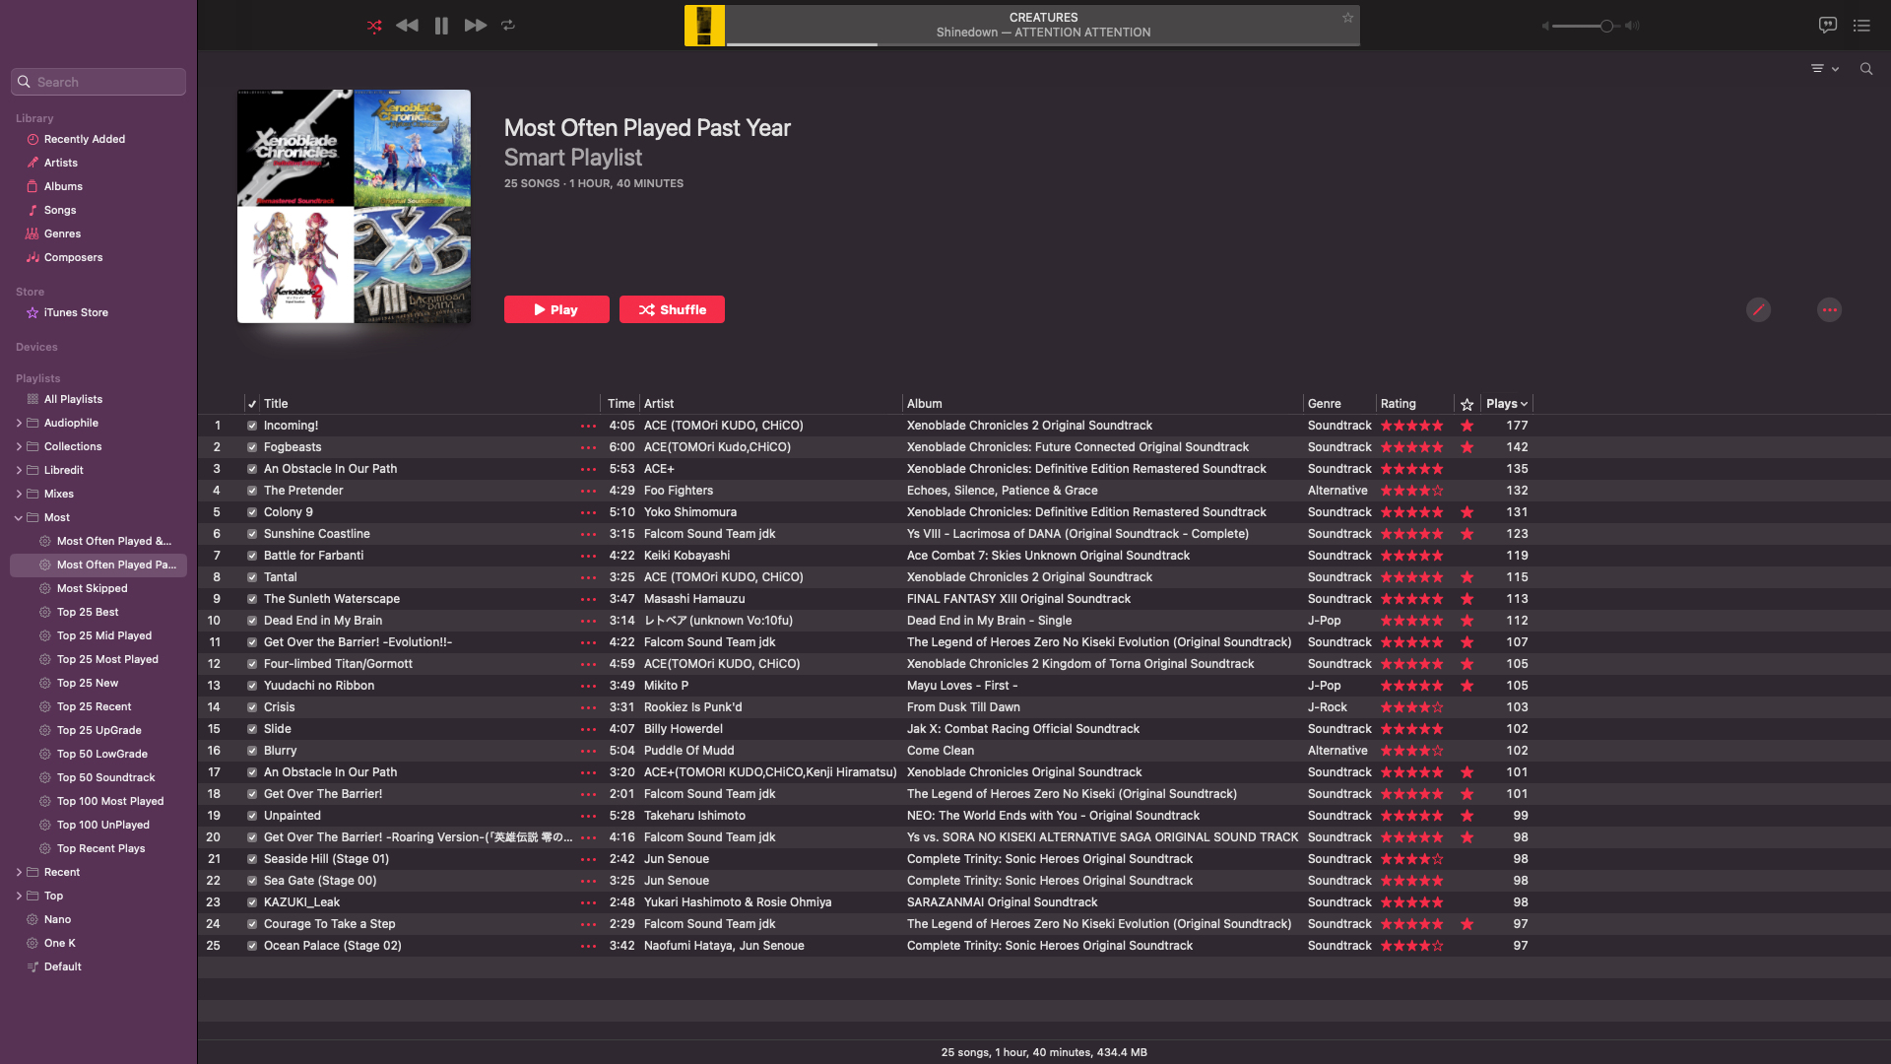The width and height of the screenshot is (1891, 1064).
Task: Pause the current track
Action: tap(441, 26)
